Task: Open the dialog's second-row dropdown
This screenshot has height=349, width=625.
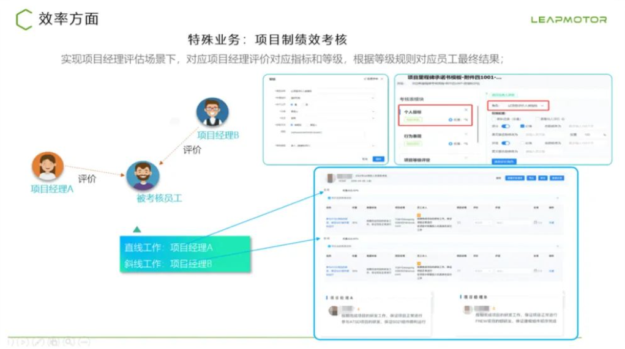Action: (x=333, y=98)
